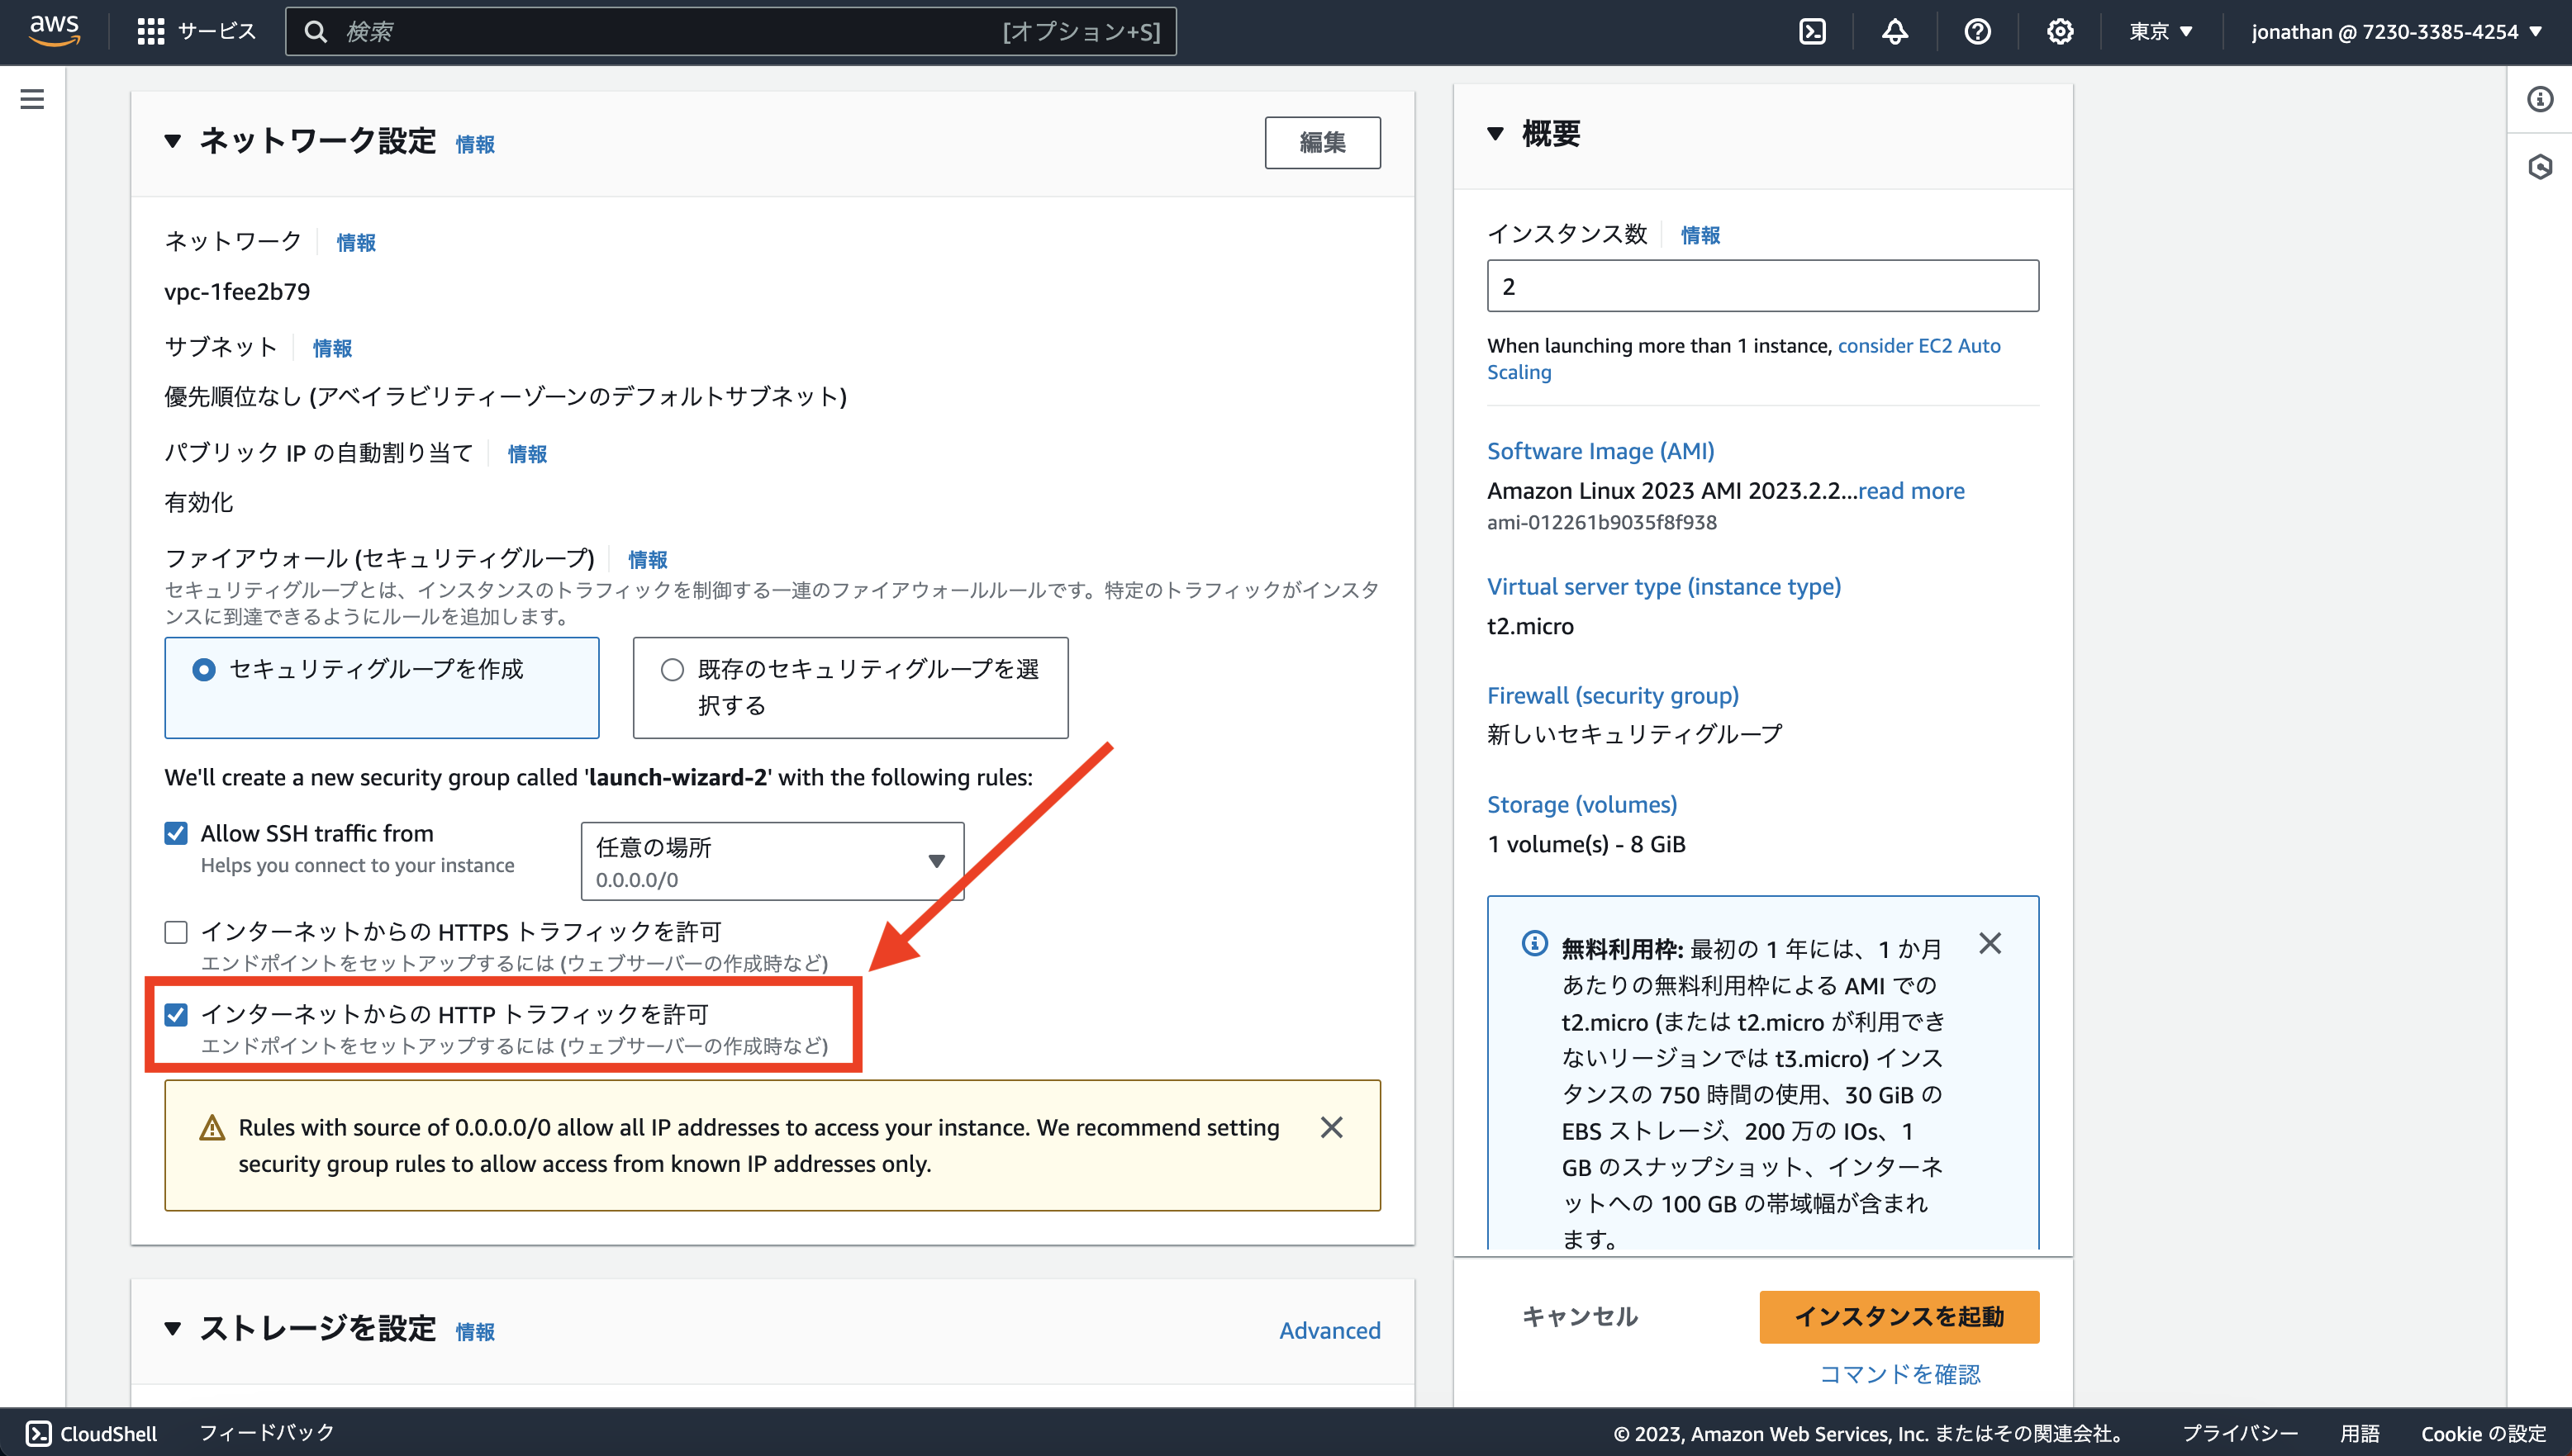The height and width of the screenshot is (1456, 2572).
Task: Open 用語 footer link
Action: tap(2359, 1433)
